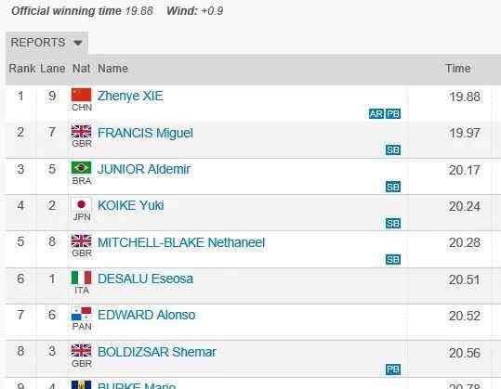Open FRANCIS Miguel athlete link

point(145,133)
